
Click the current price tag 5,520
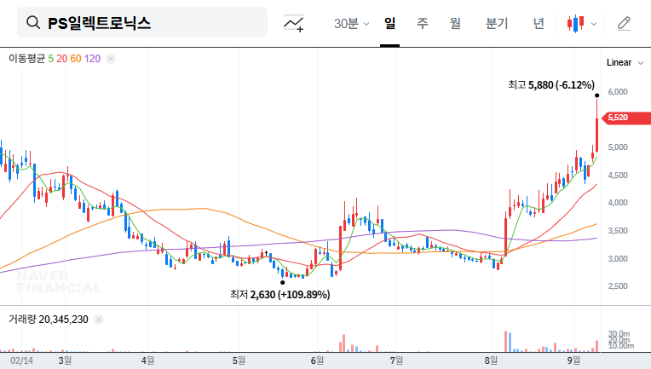(x=628, y=118)
